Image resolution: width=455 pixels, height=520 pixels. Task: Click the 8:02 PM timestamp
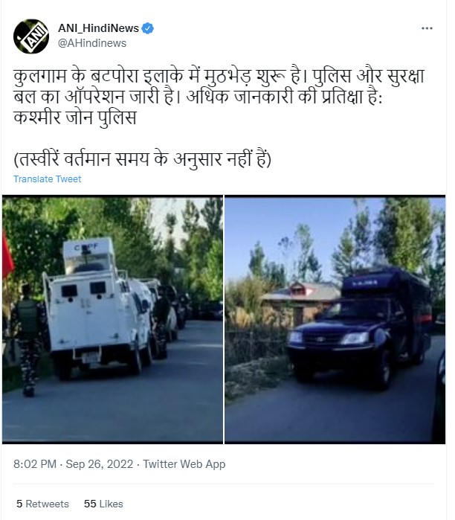tap(35, 464)
